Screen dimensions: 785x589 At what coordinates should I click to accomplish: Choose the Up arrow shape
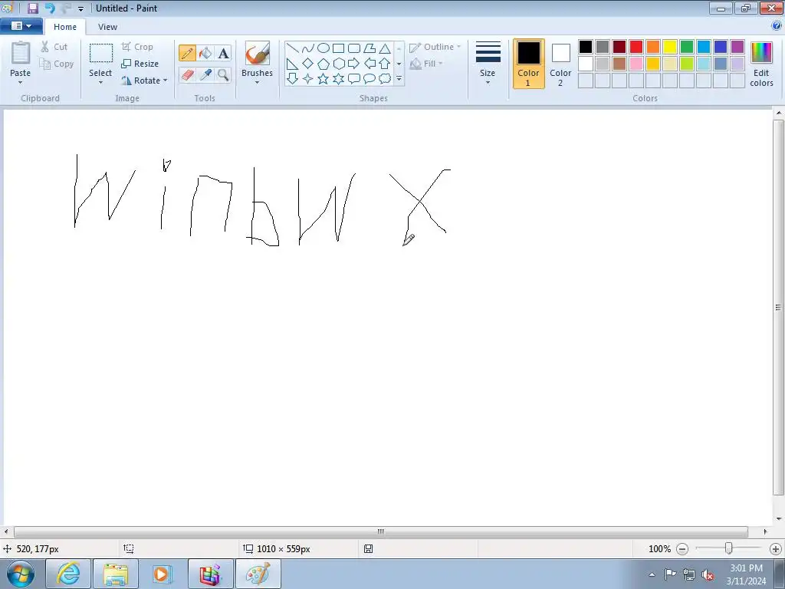click(385, 64)
